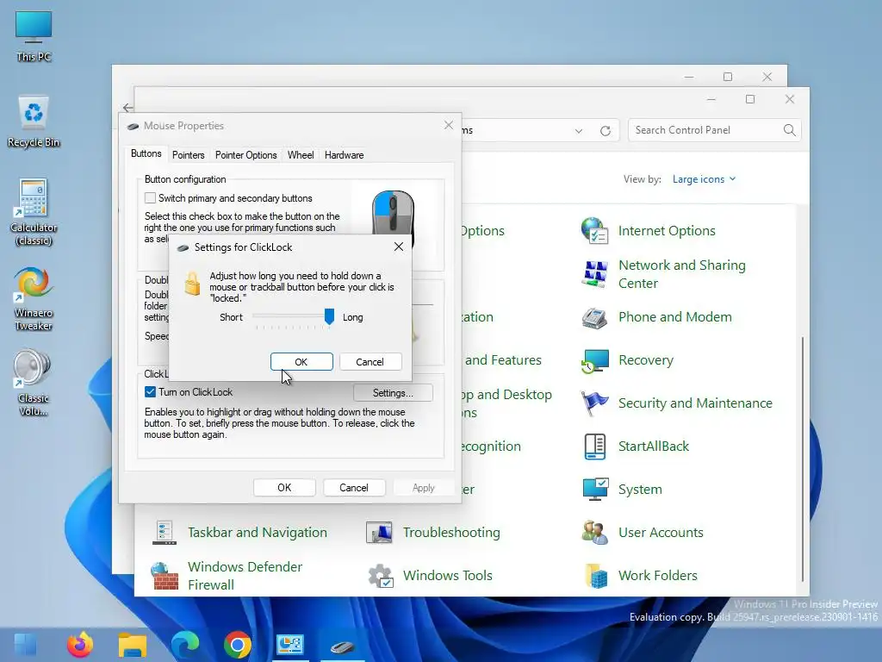Screen dimensions: 882x662
Task: Open the Windows Defender Firewall icon
Action: point(165,576)
